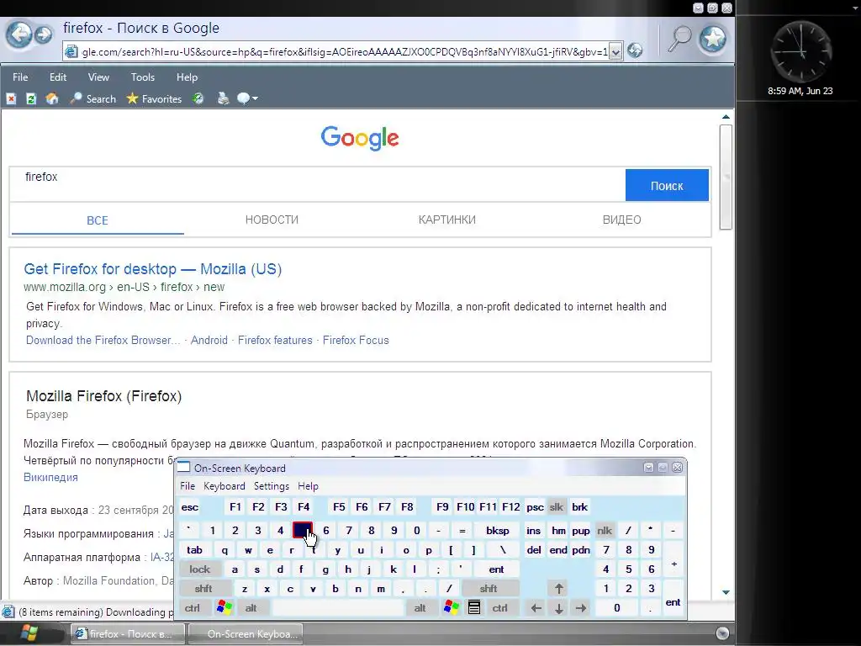Open Favorites from the browser toolbar

[154, 99]
